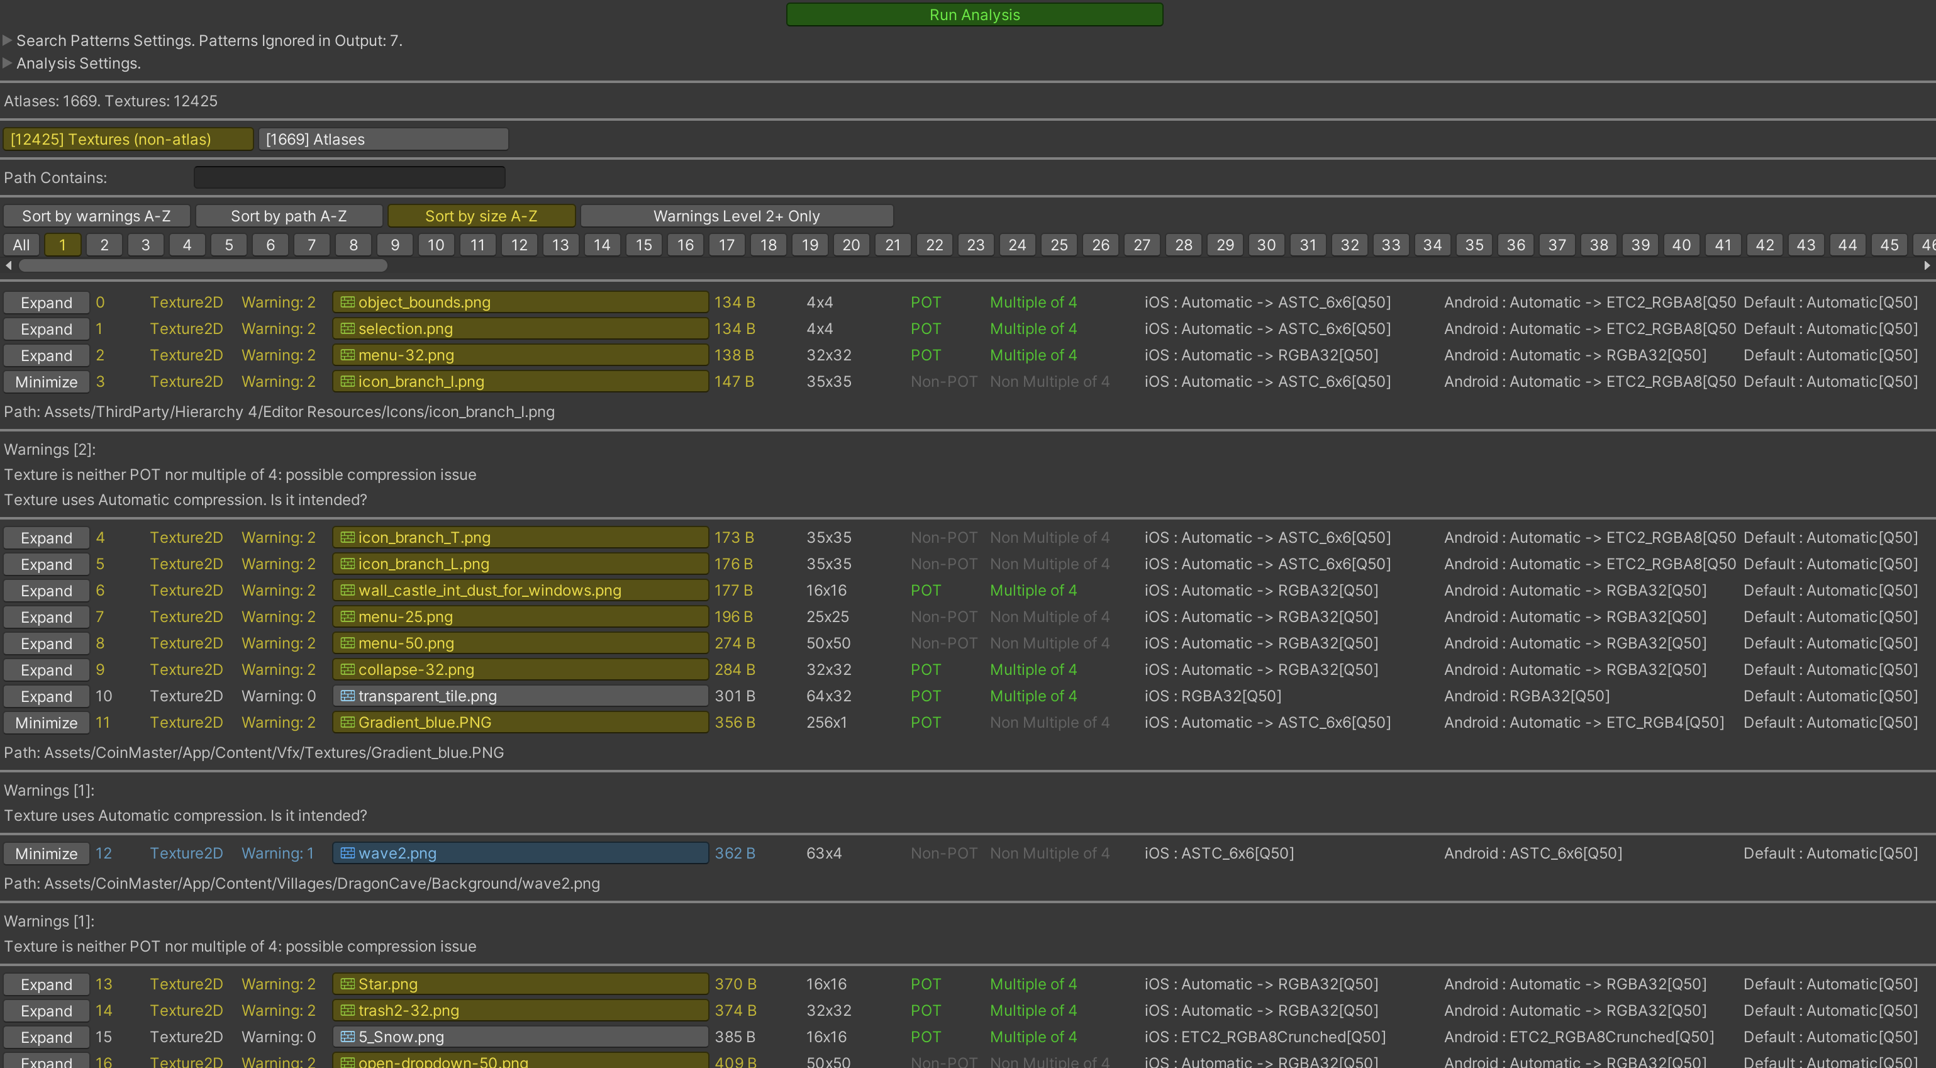The height and width of the screenshot is (1068, 1936).
Task: Click texture icon next to icon_branch_T.png
Action: [x=347, y=537]
